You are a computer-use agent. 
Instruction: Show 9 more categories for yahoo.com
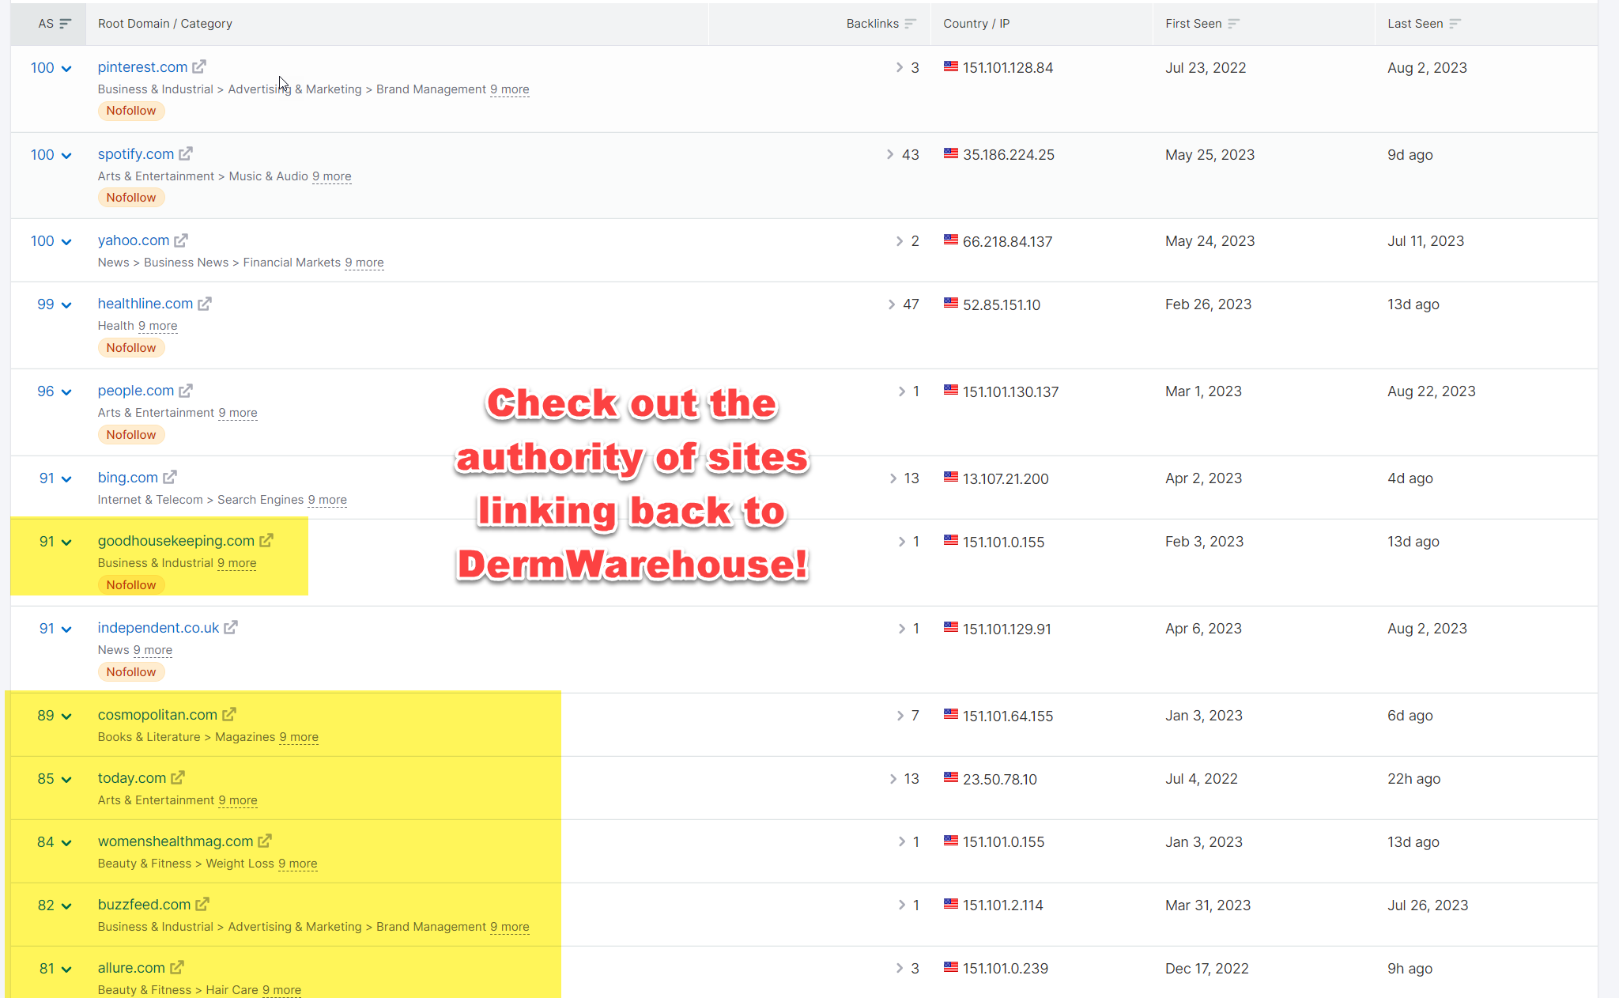tap(364, 263)
